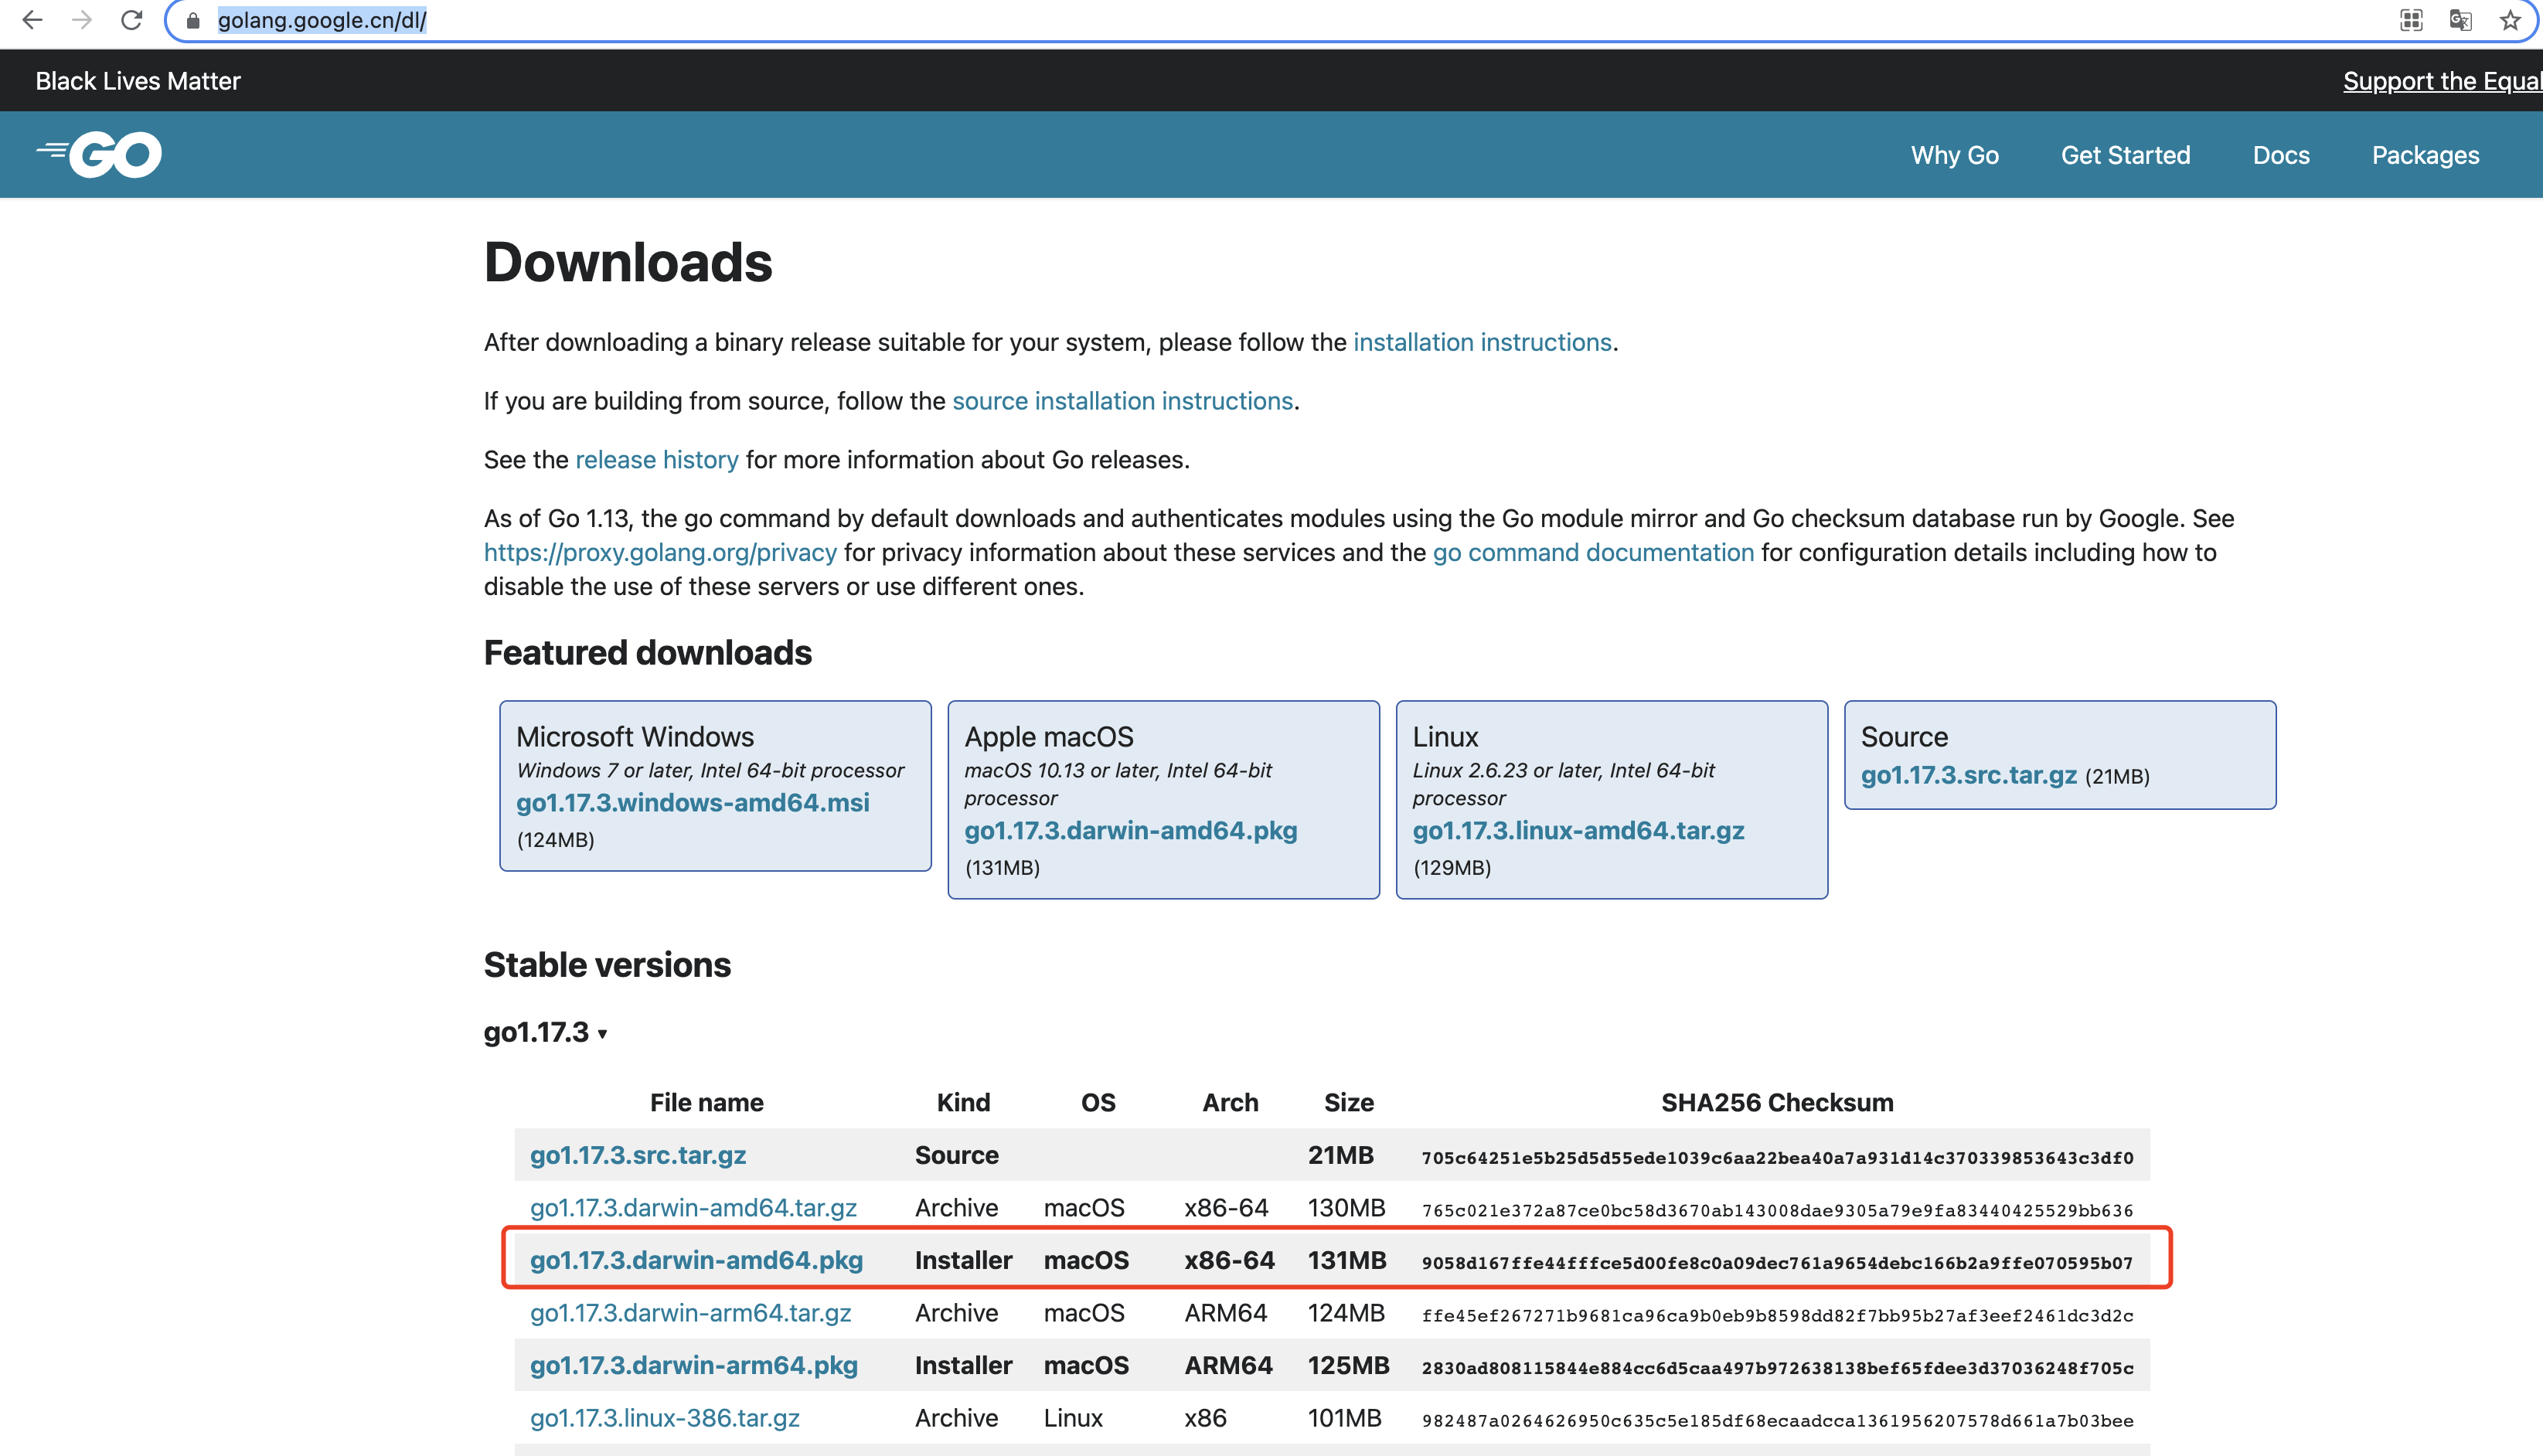Open Packages in top navigation
The width and height of the screenshot is (2543, 1456).
coord(2425,155)
